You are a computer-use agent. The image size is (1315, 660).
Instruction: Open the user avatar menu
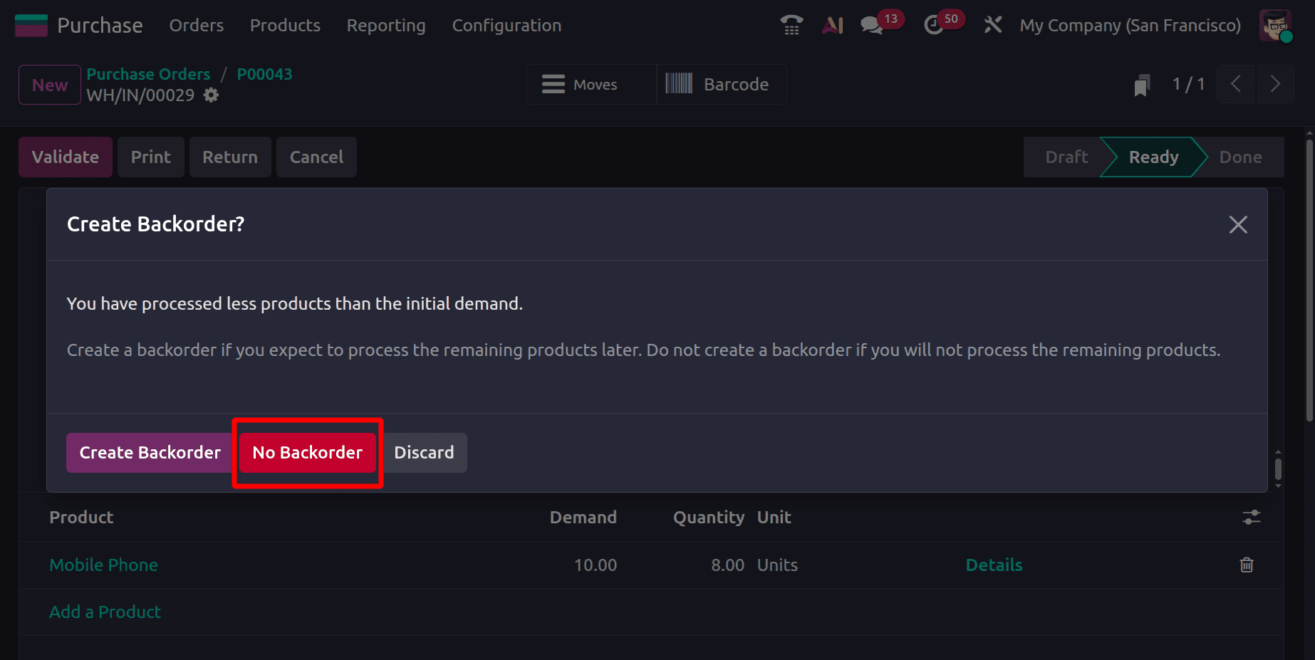(1275, 25)
